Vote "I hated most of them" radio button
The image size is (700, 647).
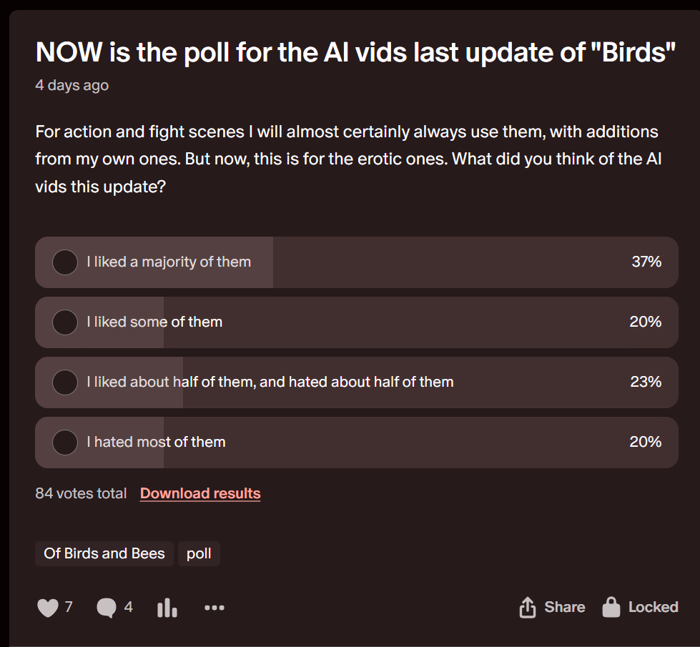click(x=65, y=443)
